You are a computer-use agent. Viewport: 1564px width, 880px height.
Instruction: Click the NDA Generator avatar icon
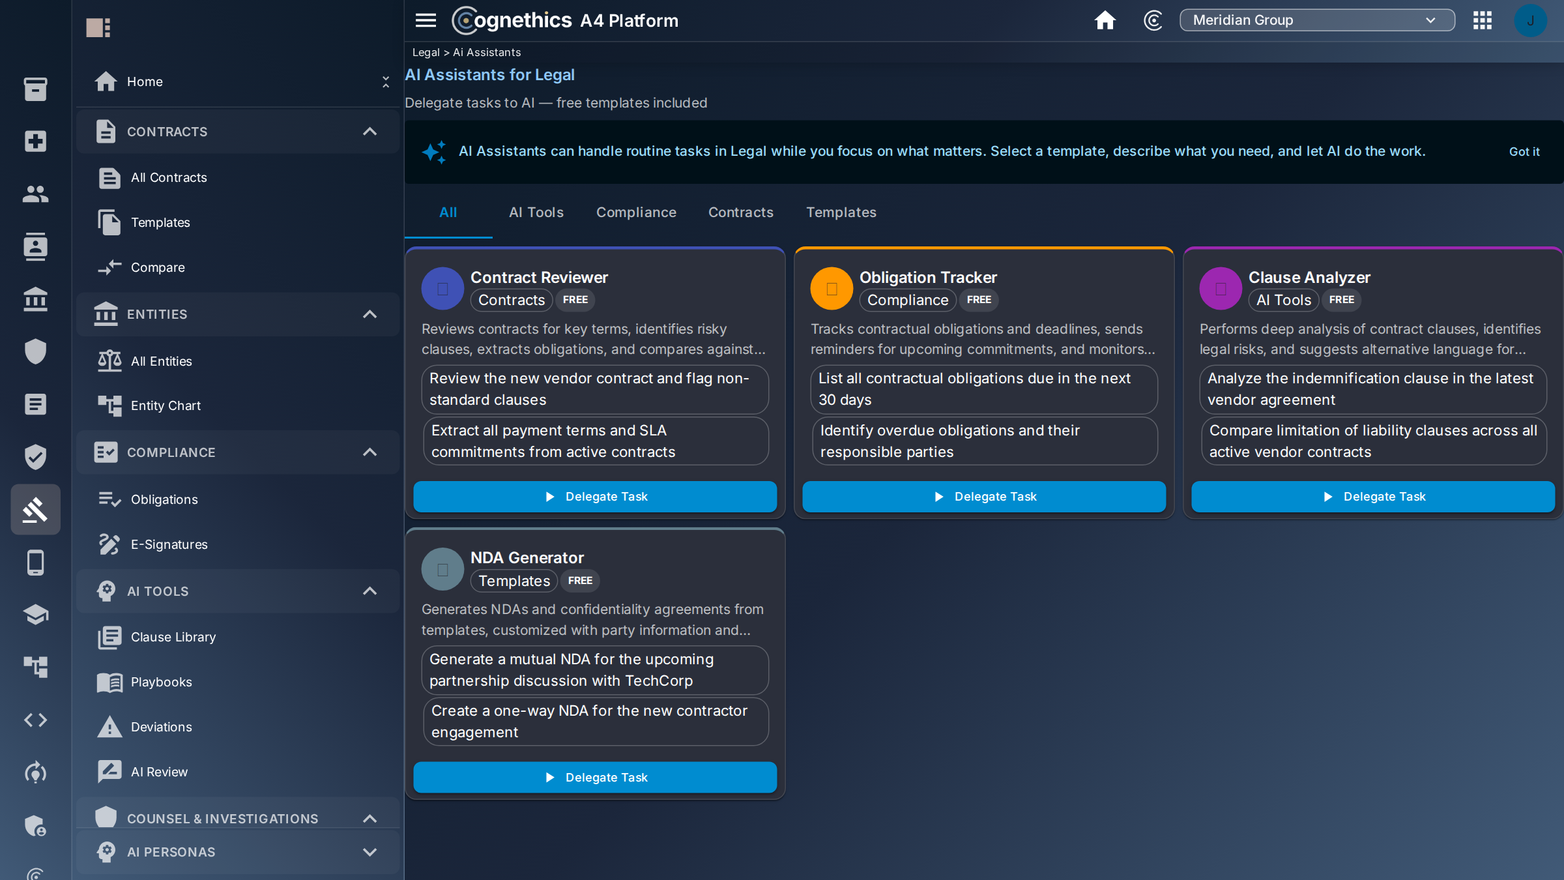[442, 569]
